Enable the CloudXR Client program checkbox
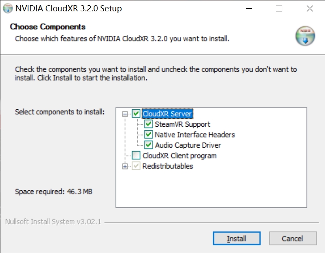The width and height of the screenshot is (325, 253). (x=136, y=155)
